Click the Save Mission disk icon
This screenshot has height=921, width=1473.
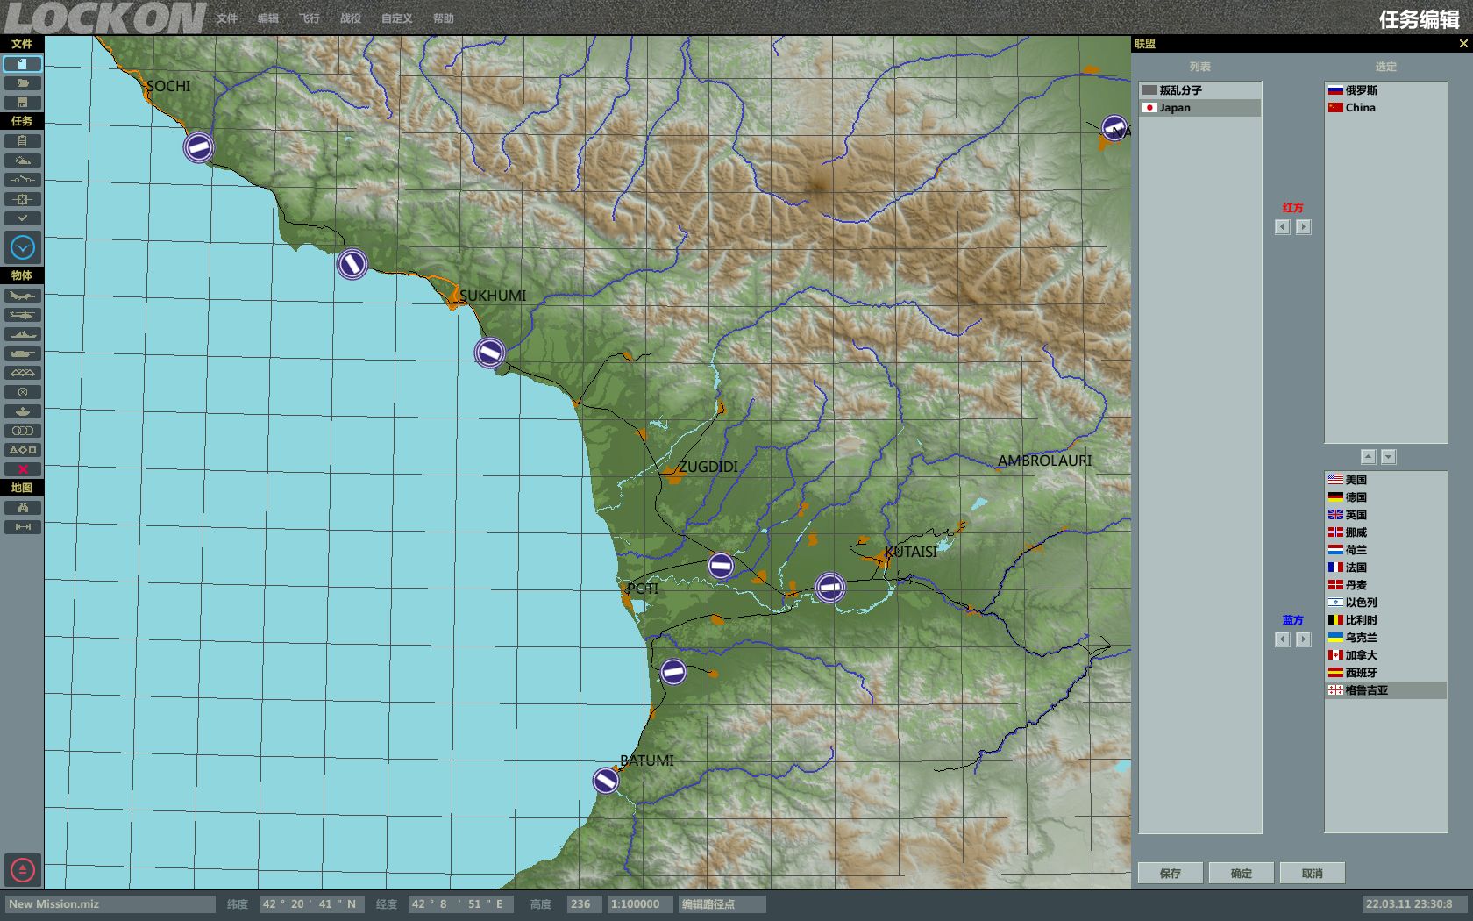pyautogui.click(x=22, y=103)
